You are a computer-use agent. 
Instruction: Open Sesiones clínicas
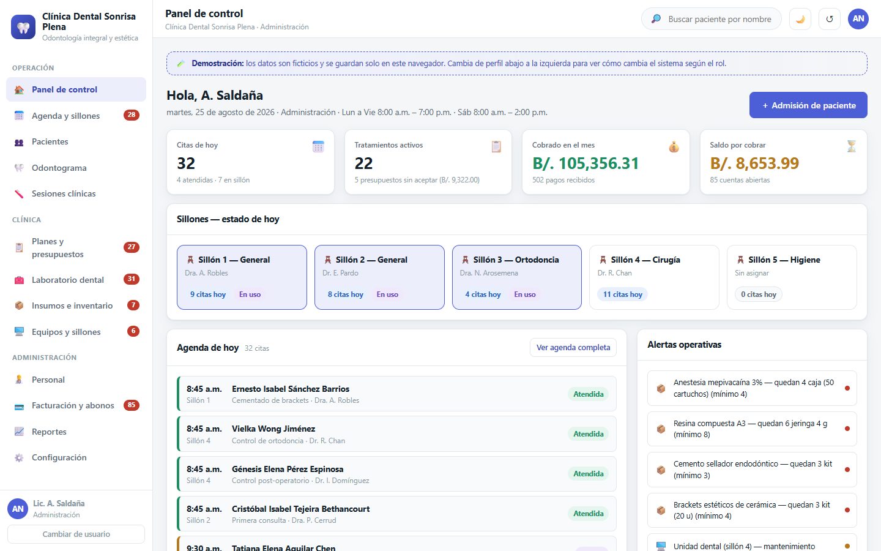(x=76, y=193)
